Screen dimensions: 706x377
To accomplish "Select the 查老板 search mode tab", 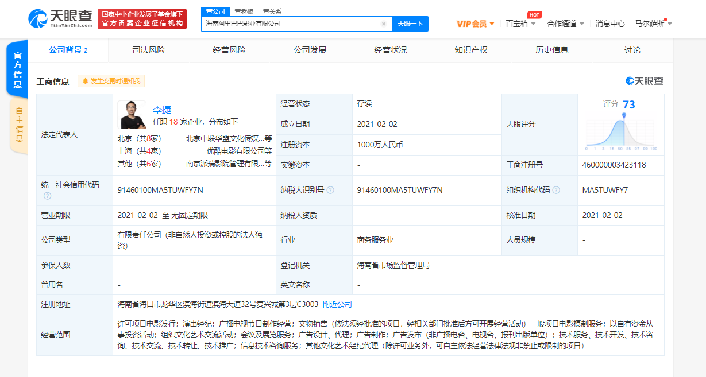I will 244,11.
